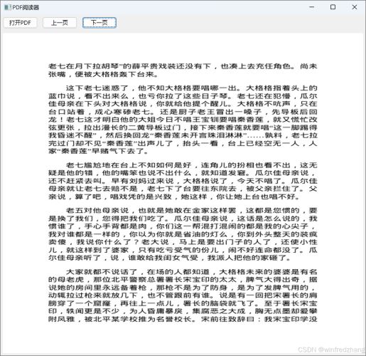366x356 pixels.
Task: Click the paragraph starting 老五对他母亲说
Action: (x=183, y=234)
